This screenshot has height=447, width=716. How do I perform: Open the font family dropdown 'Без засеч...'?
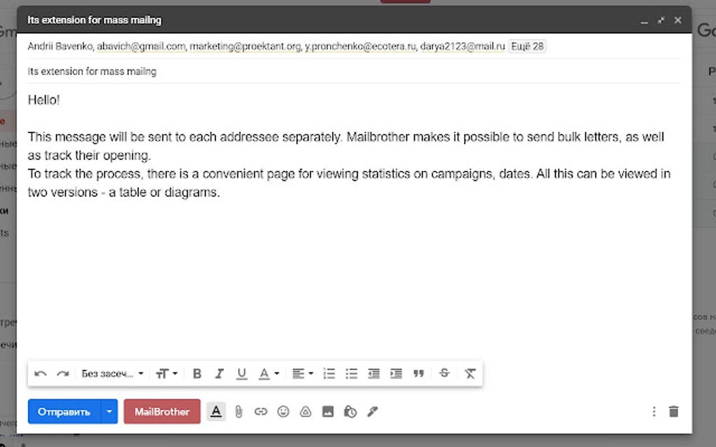click(x=112, y=373)
